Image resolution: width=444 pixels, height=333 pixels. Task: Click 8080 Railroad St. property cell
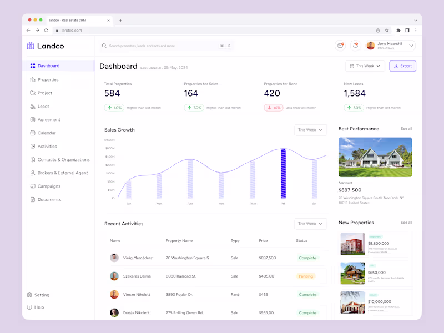(x=181, y=276)
